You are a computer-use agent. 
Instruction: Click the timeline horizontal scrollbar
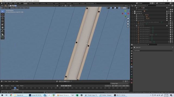[x=65, y=91]
